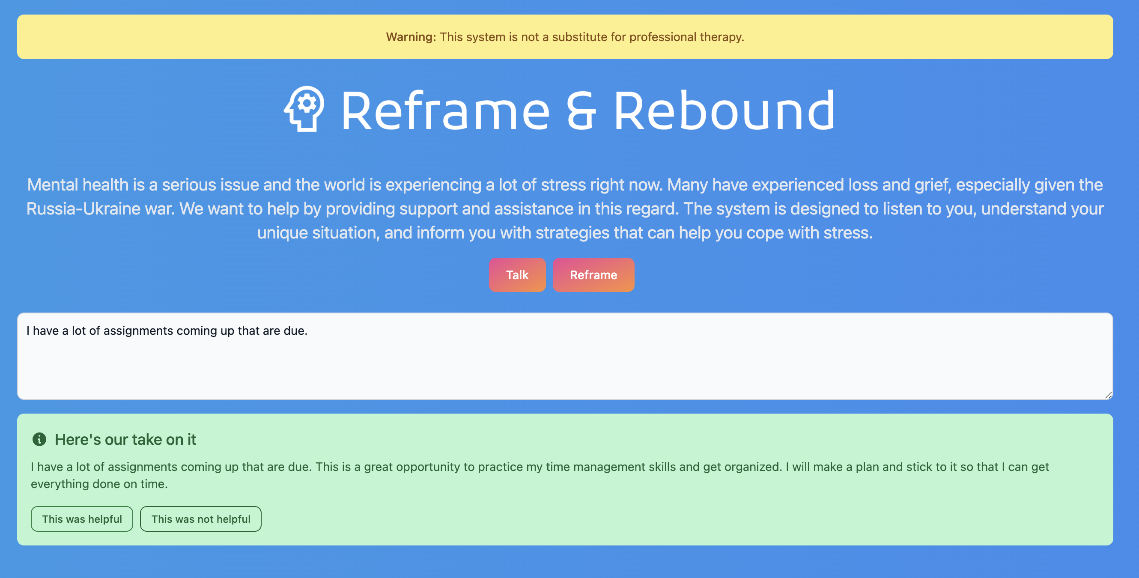Choose 'This was not helpful' feedback

click(x=201, y=519)
